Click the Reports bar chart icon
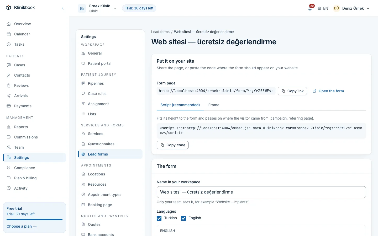Screen dimensions: 378x236 9,127
